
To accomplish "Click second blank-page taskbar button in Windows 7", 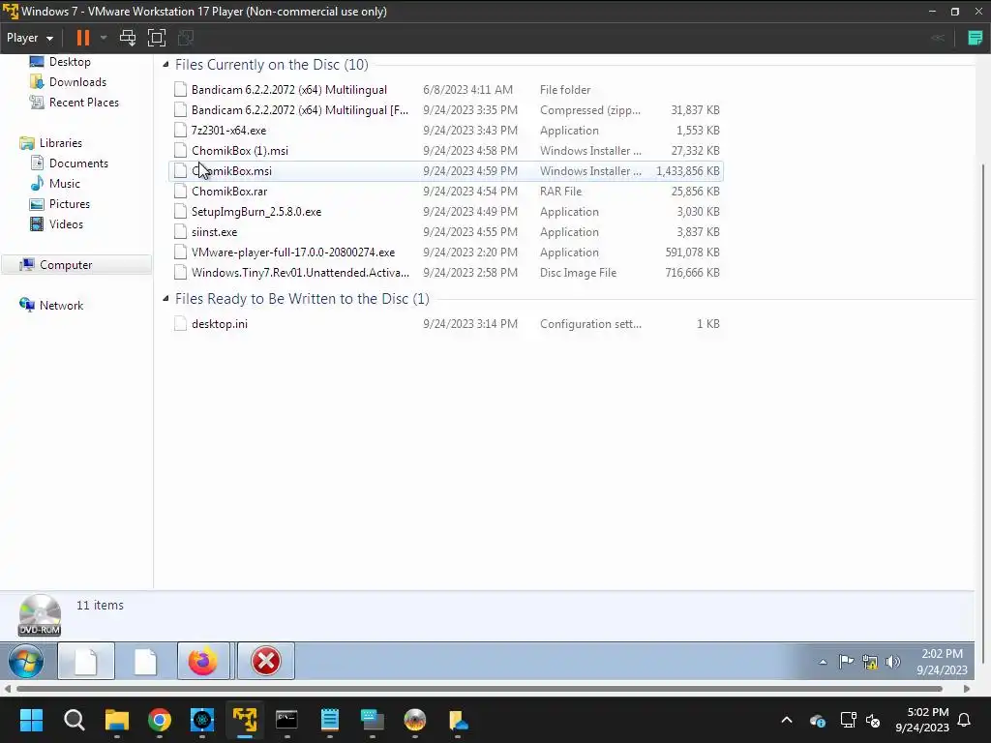I will pos(145,662).
